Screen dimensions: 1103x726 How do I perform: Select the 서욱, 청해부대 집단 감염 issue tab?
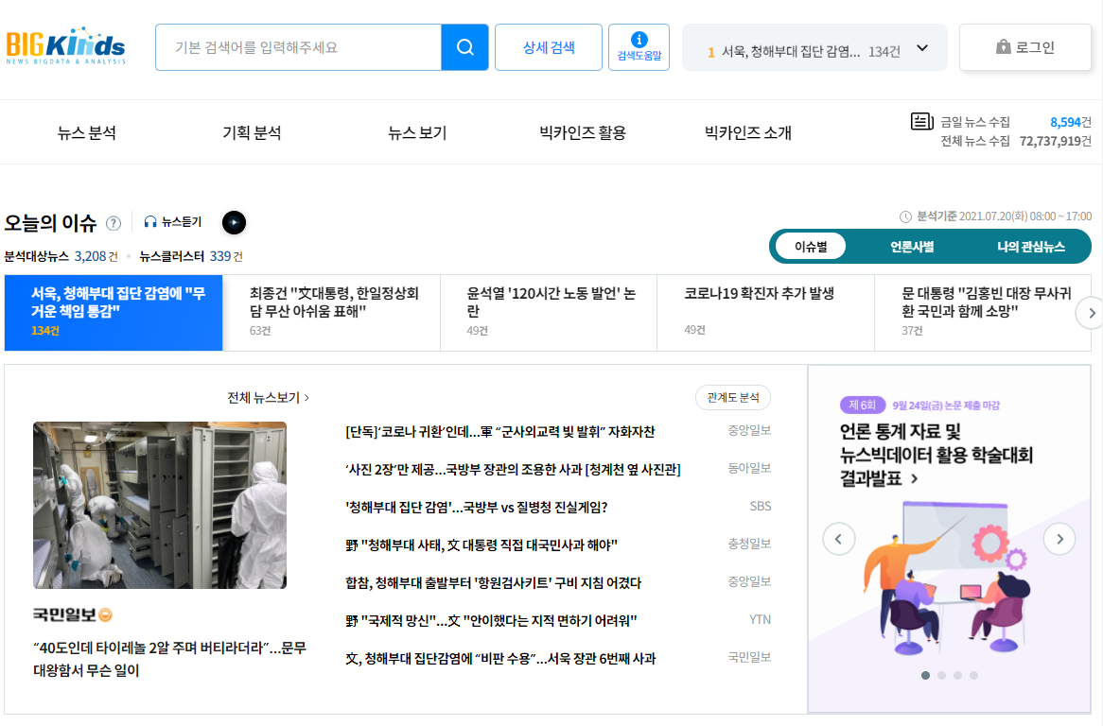coord(114,313)
